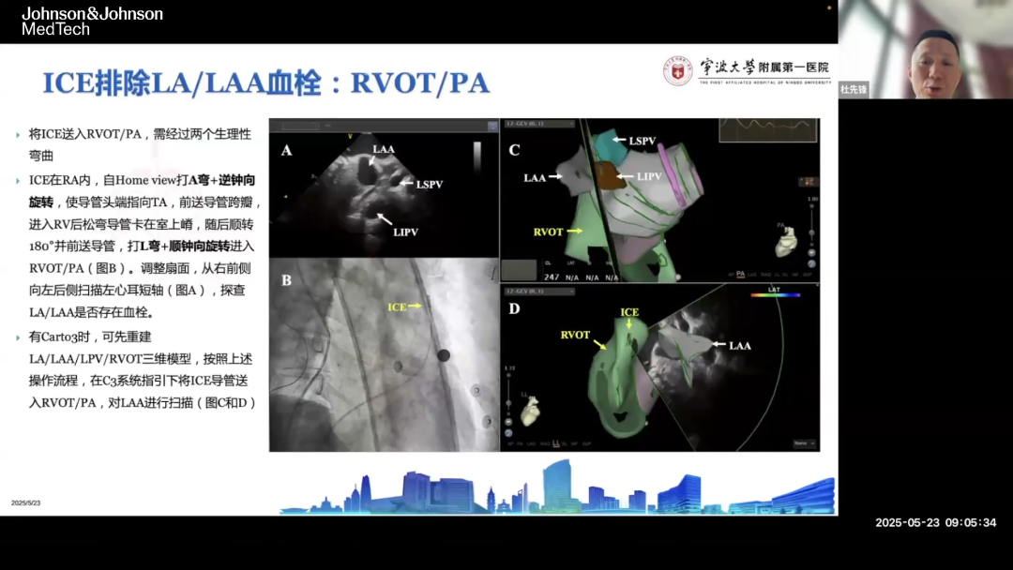Image resolution: width=1013 pixels, height=570 pixels.
Task: Select the AP view tab in panel D
Action: click(511, 443)
